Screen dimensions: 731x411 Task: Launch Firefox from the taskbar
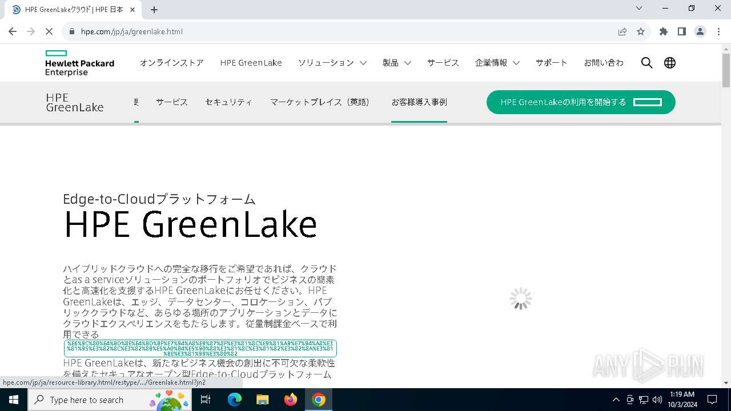[291, 400]
